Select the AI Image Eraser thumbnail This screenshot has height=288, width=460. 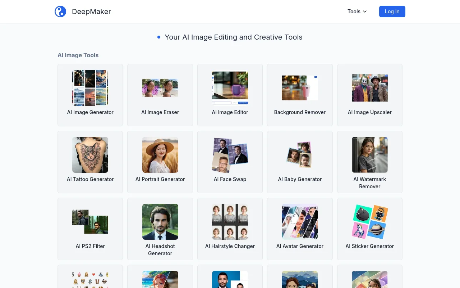pos(160,88)
